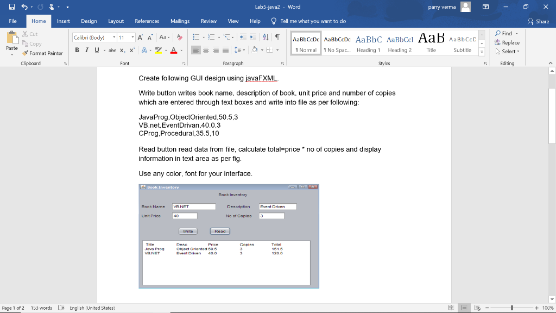Click the Clear All Formatting icon
556x313 pixels.
click(x=179, y=37)
